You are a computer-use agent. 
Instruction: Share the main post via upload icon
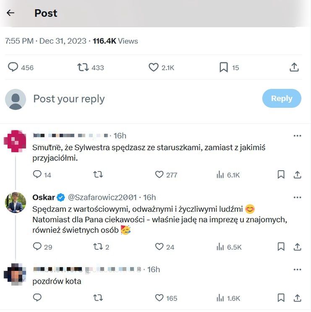click(x=294, y=67)
